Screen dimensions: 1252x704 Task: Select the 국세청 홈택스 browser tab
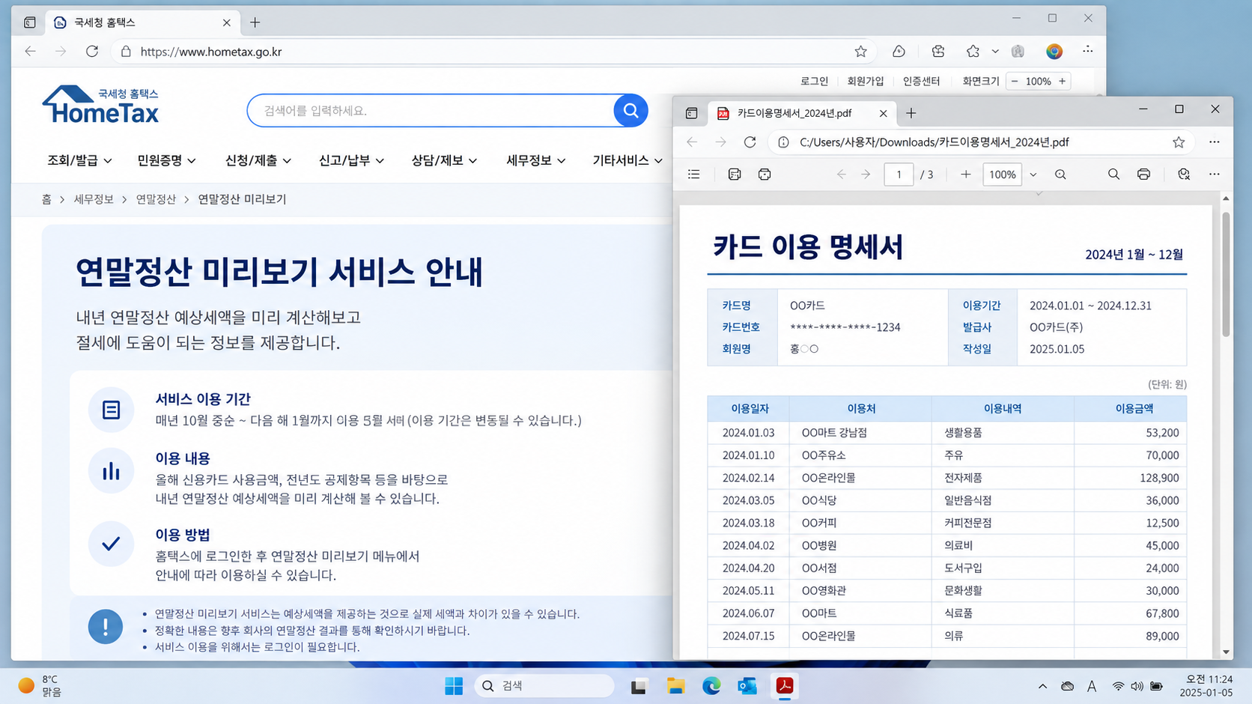click(143, 22)
